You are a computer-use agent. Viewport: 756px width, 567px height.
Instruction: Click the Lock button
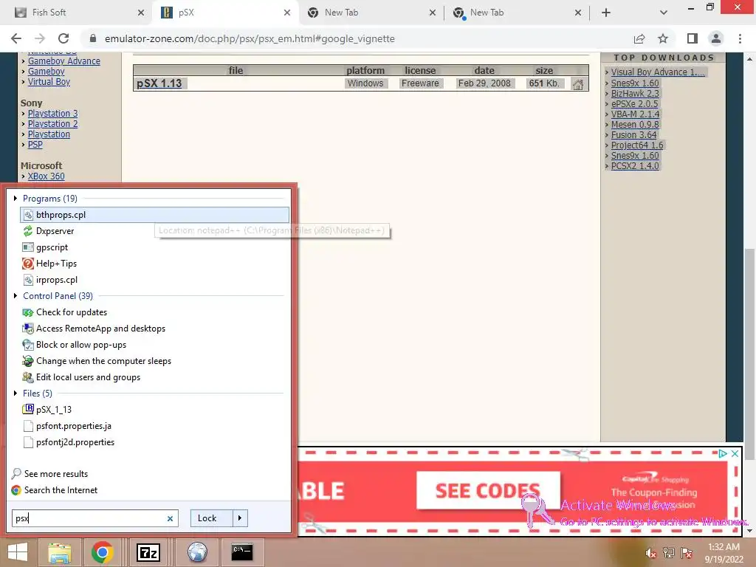coord(212,518)
